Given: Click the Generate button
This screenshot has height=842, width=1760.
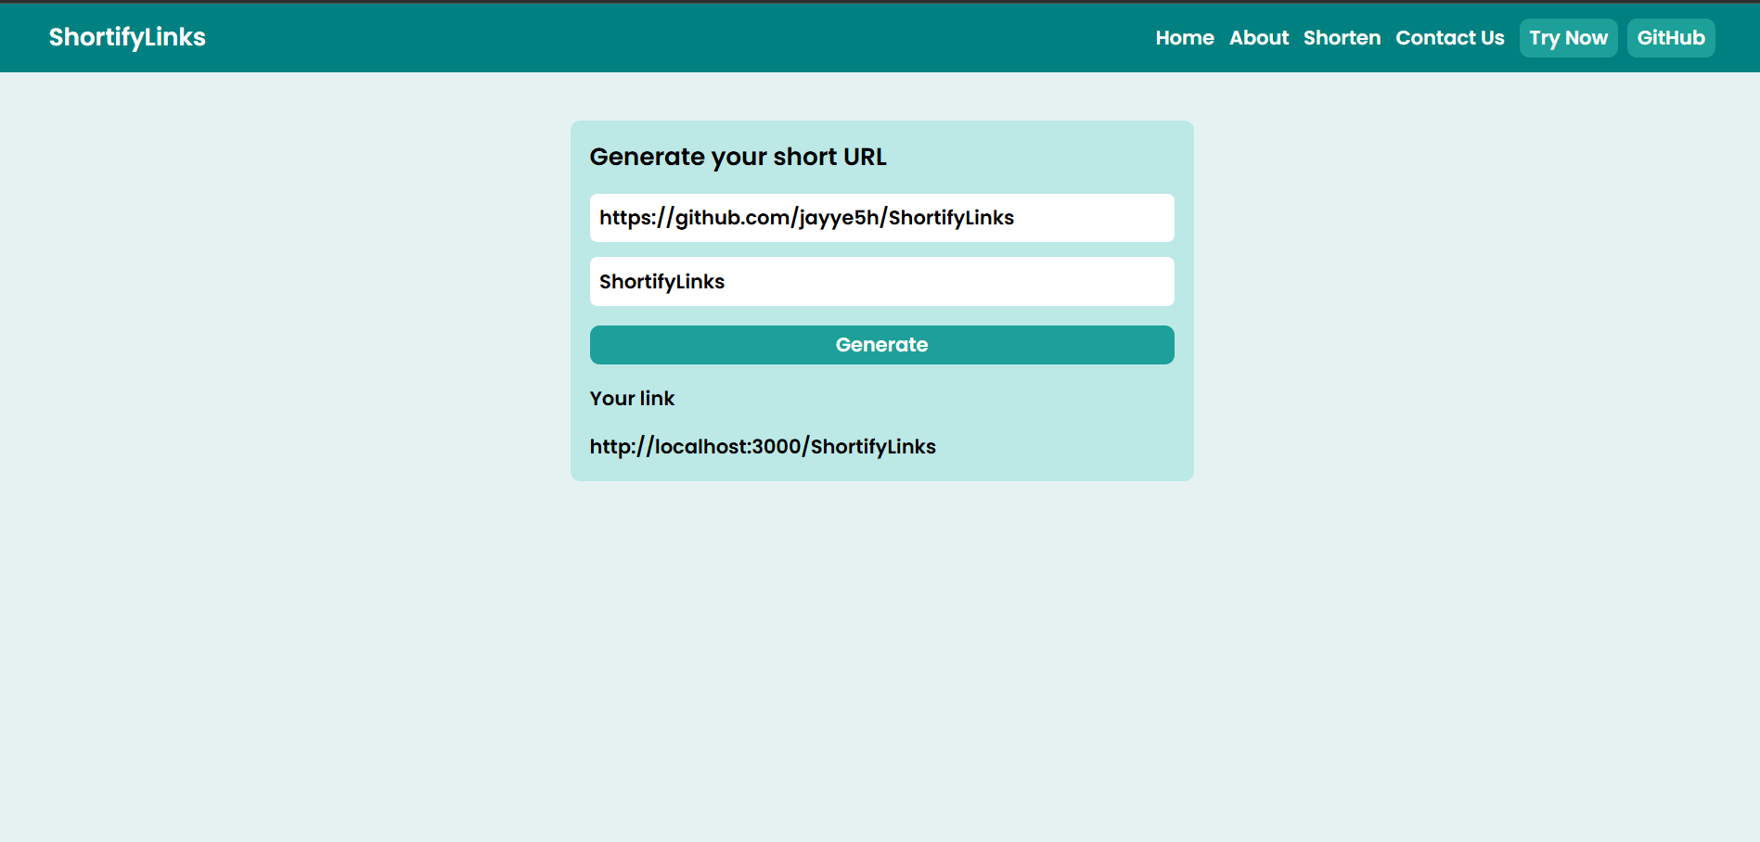Looking at the screenshot, I should click(x=880, y=344).
